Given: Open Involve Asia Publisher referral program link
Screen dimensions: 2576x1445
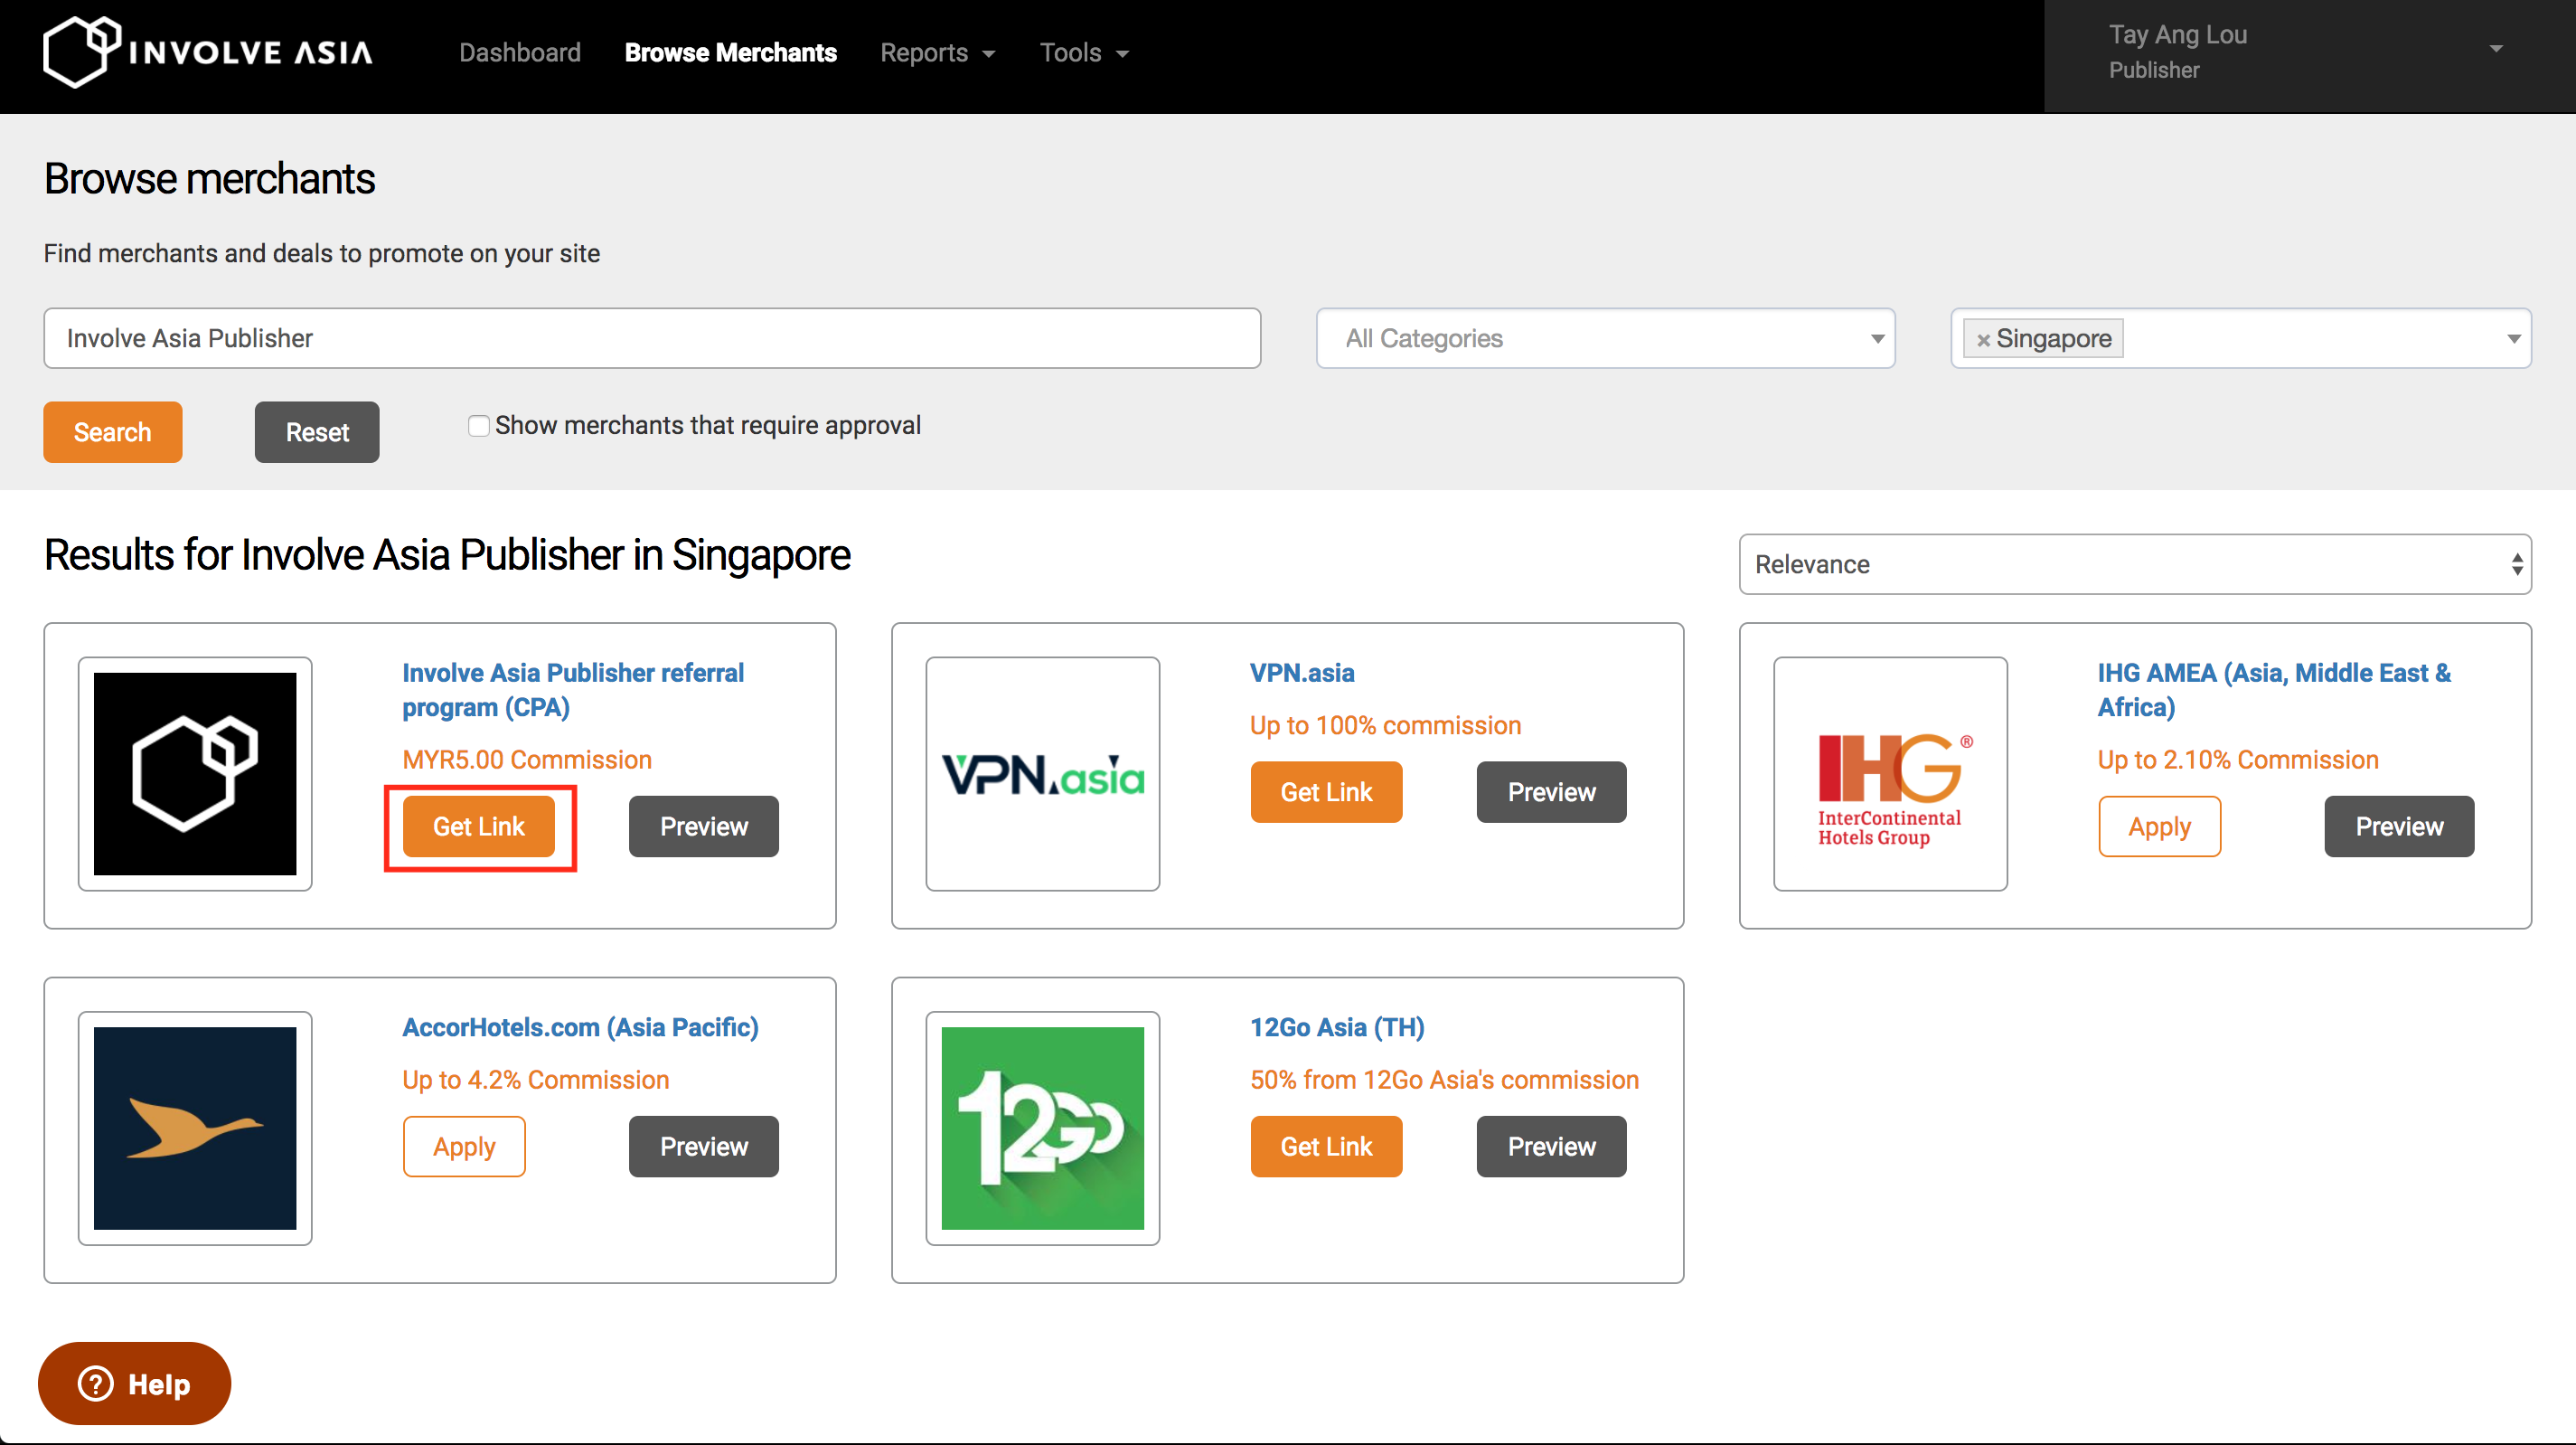Looking at the screenshot, I should (x=572, y=691).
